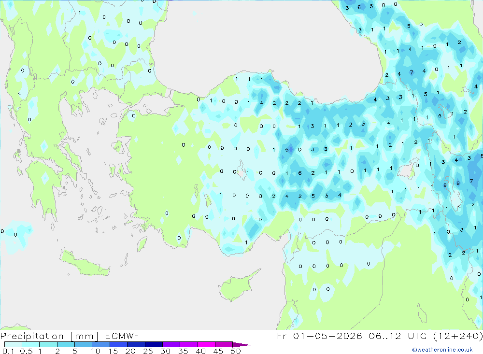Click the 'Precipitation [mm]' title text

49,336
